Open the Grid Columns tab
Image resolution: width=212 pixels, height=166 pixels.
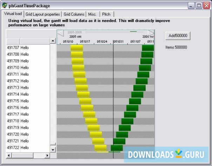click(74, 14)
